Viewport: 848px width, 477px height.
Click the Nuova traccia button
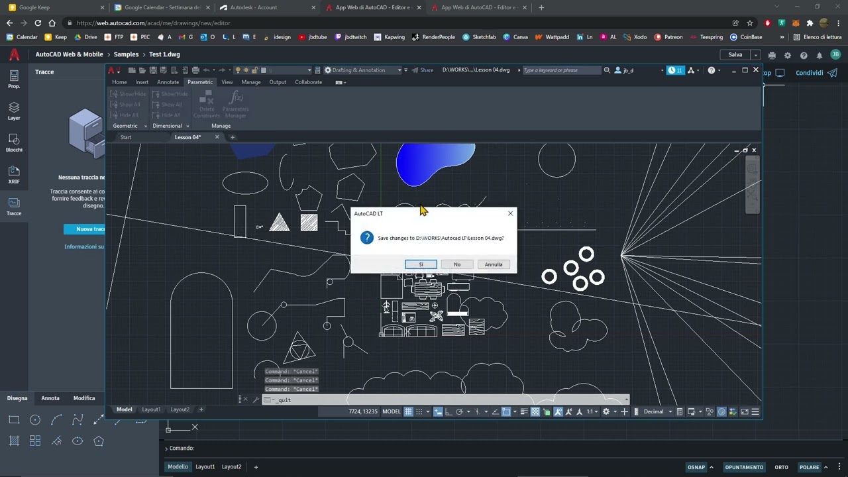pyautogui.click(x=85, y=229)
